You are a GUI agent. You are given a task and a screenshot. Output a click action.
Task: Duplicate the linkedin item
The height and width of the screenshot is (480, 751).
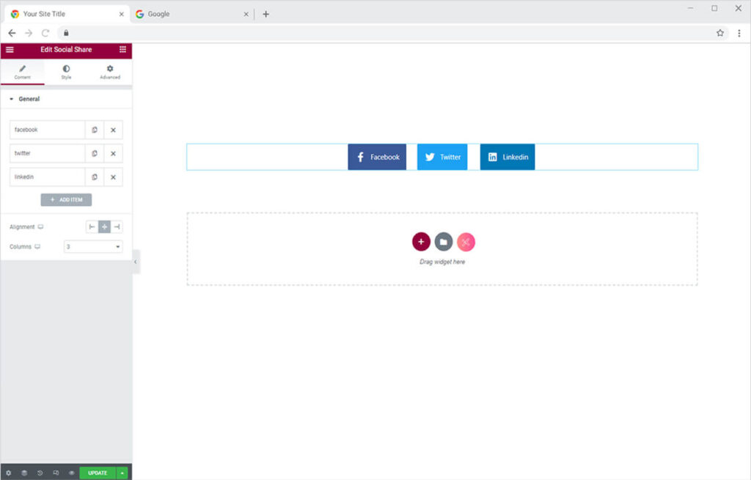[x=95, y=177]
